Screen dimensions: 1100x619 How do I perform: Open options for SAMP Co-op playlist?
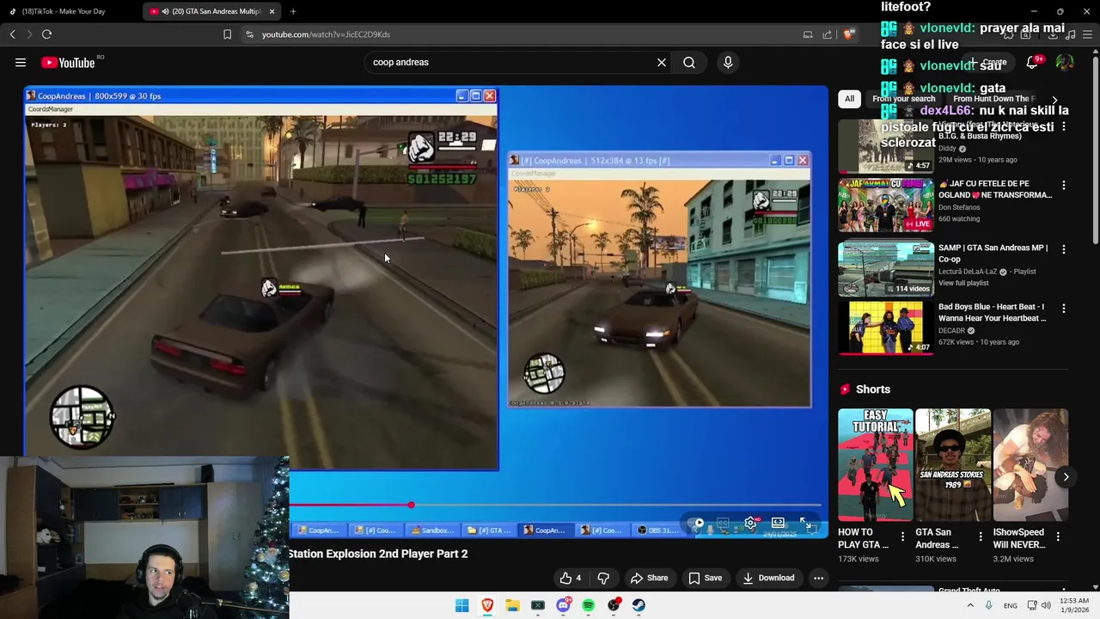1064,249
